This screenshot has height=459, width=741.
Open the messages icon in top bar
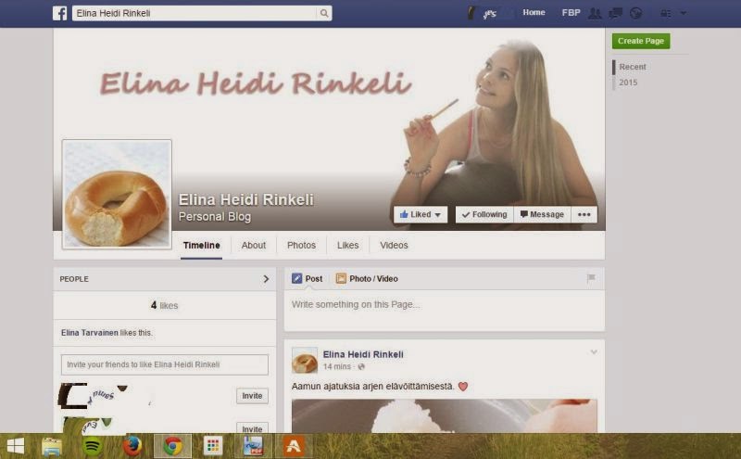(614, 13)
